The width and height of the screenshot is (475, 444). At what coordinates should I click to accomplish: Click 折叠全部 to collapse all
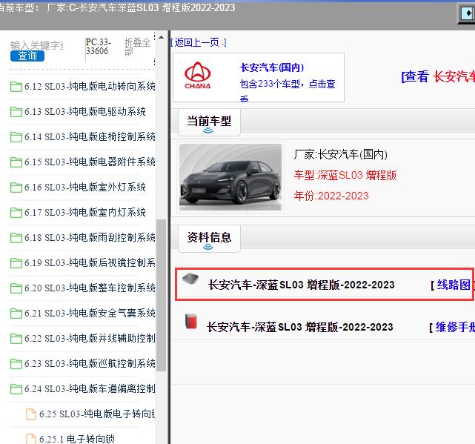click(x=137, y=47)
